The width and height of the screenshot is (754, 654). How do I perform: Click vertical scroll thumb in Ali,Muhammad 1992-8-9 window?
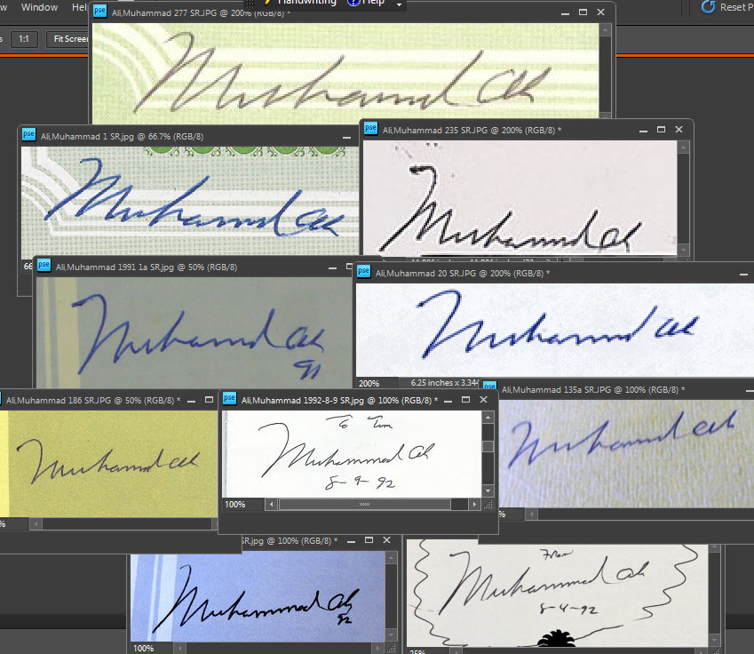pos(488,446)
